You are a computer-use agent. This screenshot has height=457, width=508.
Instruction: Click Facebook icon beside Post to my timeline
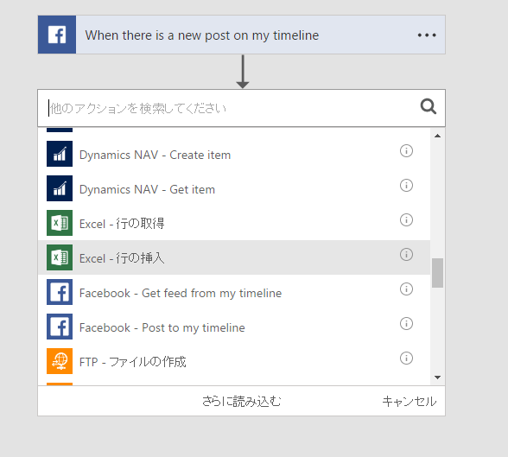tap(60, 327)
